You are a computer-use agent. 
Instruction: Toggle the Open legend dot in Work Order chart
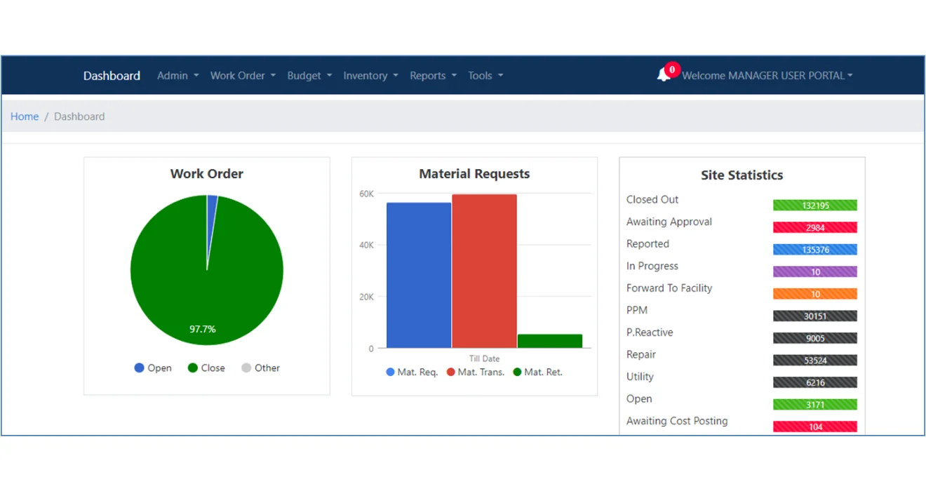139,368
